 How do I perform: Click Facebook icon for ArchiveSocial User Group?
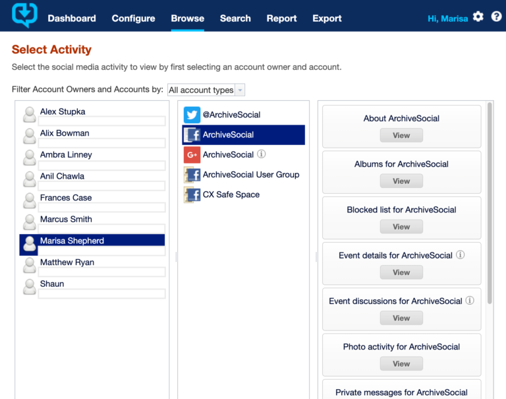point(192,175)
